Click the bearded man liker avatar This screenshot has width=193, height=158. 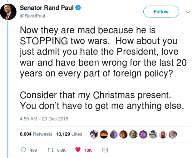(163, 134)
